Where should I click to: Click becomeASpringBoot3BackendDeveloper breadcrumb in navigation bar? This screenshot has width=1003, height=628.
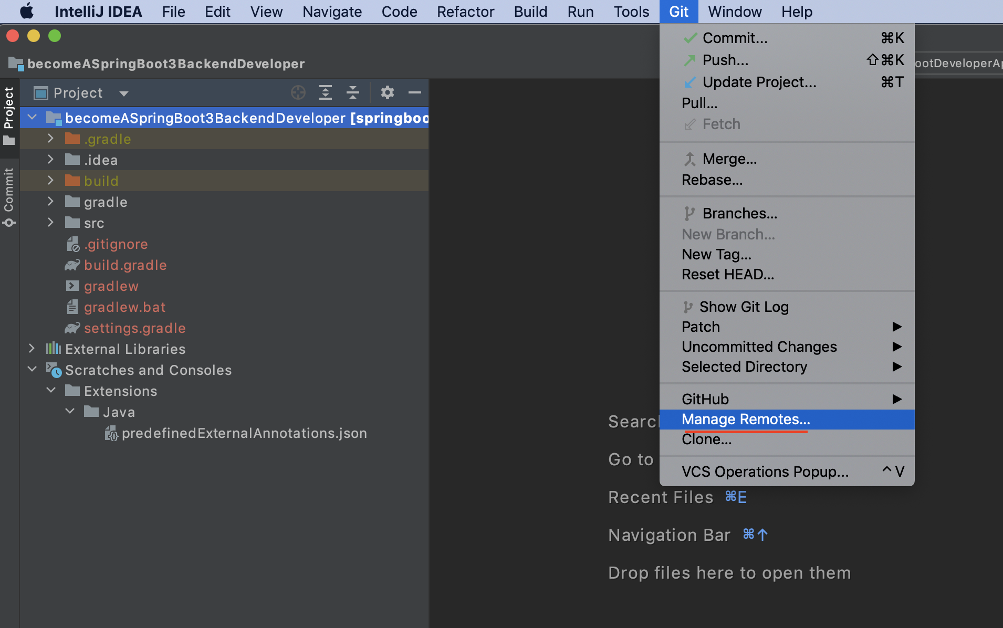point(166,64)
